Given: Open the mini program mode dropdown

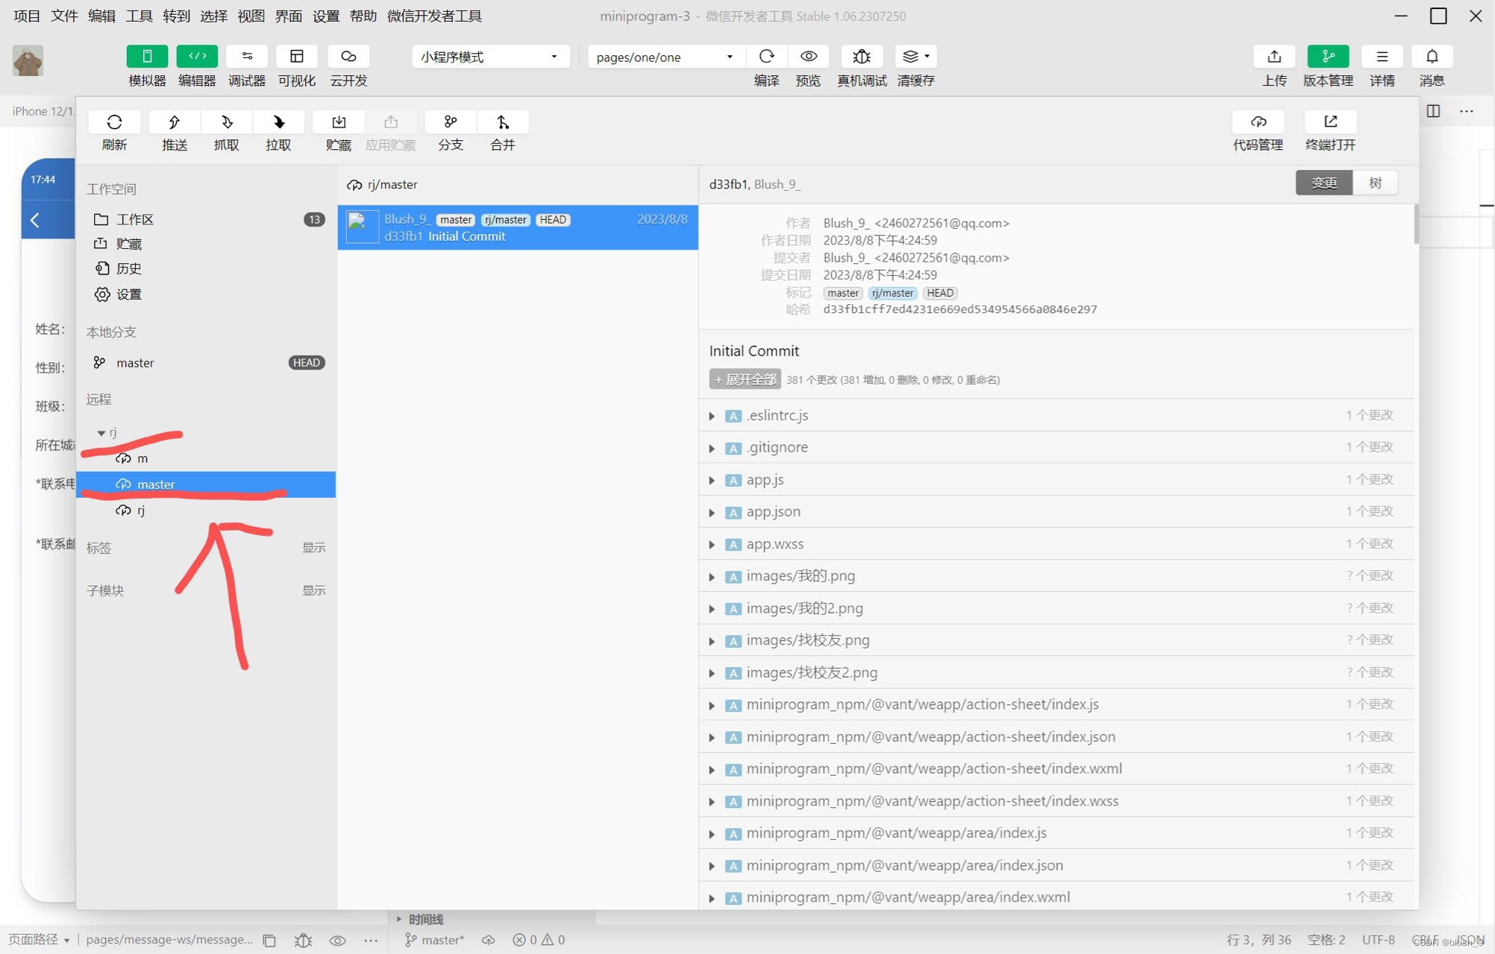Looking at the screenshot, I should (490, 57).
